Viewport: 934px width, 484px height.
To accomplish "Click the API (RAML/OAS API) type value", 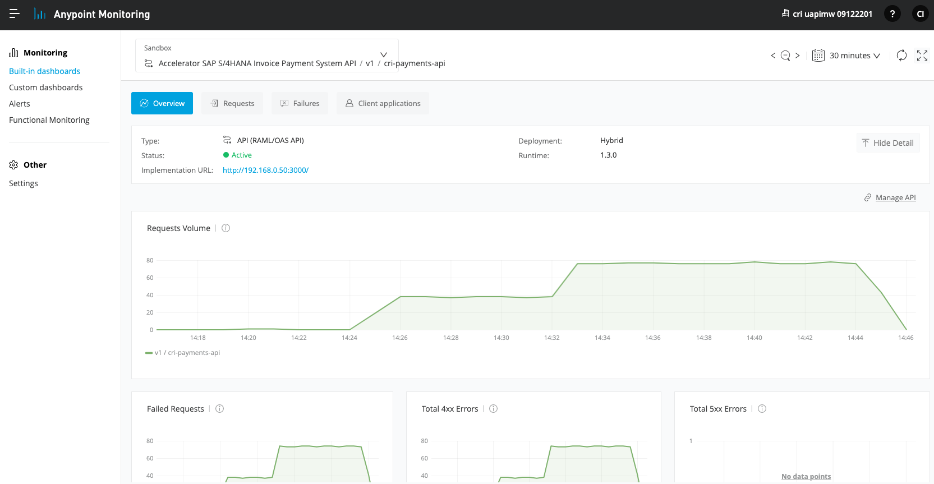I will point(270,140).
